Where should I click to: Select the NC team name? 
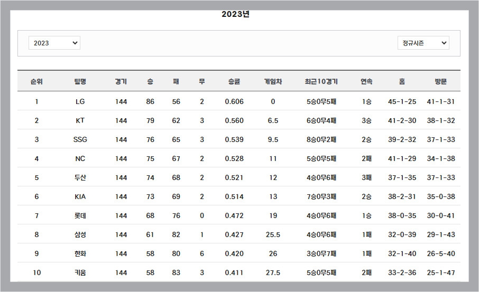[80, 158]
